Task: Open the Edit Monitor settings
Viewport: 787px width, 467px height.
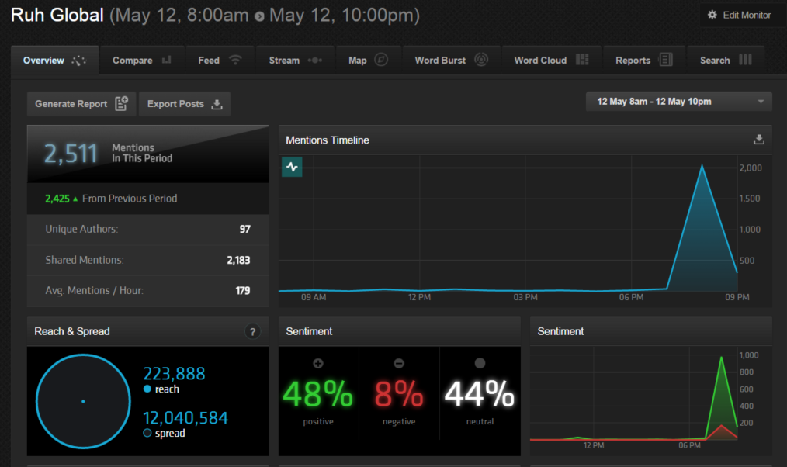Action: pos(740,15)
